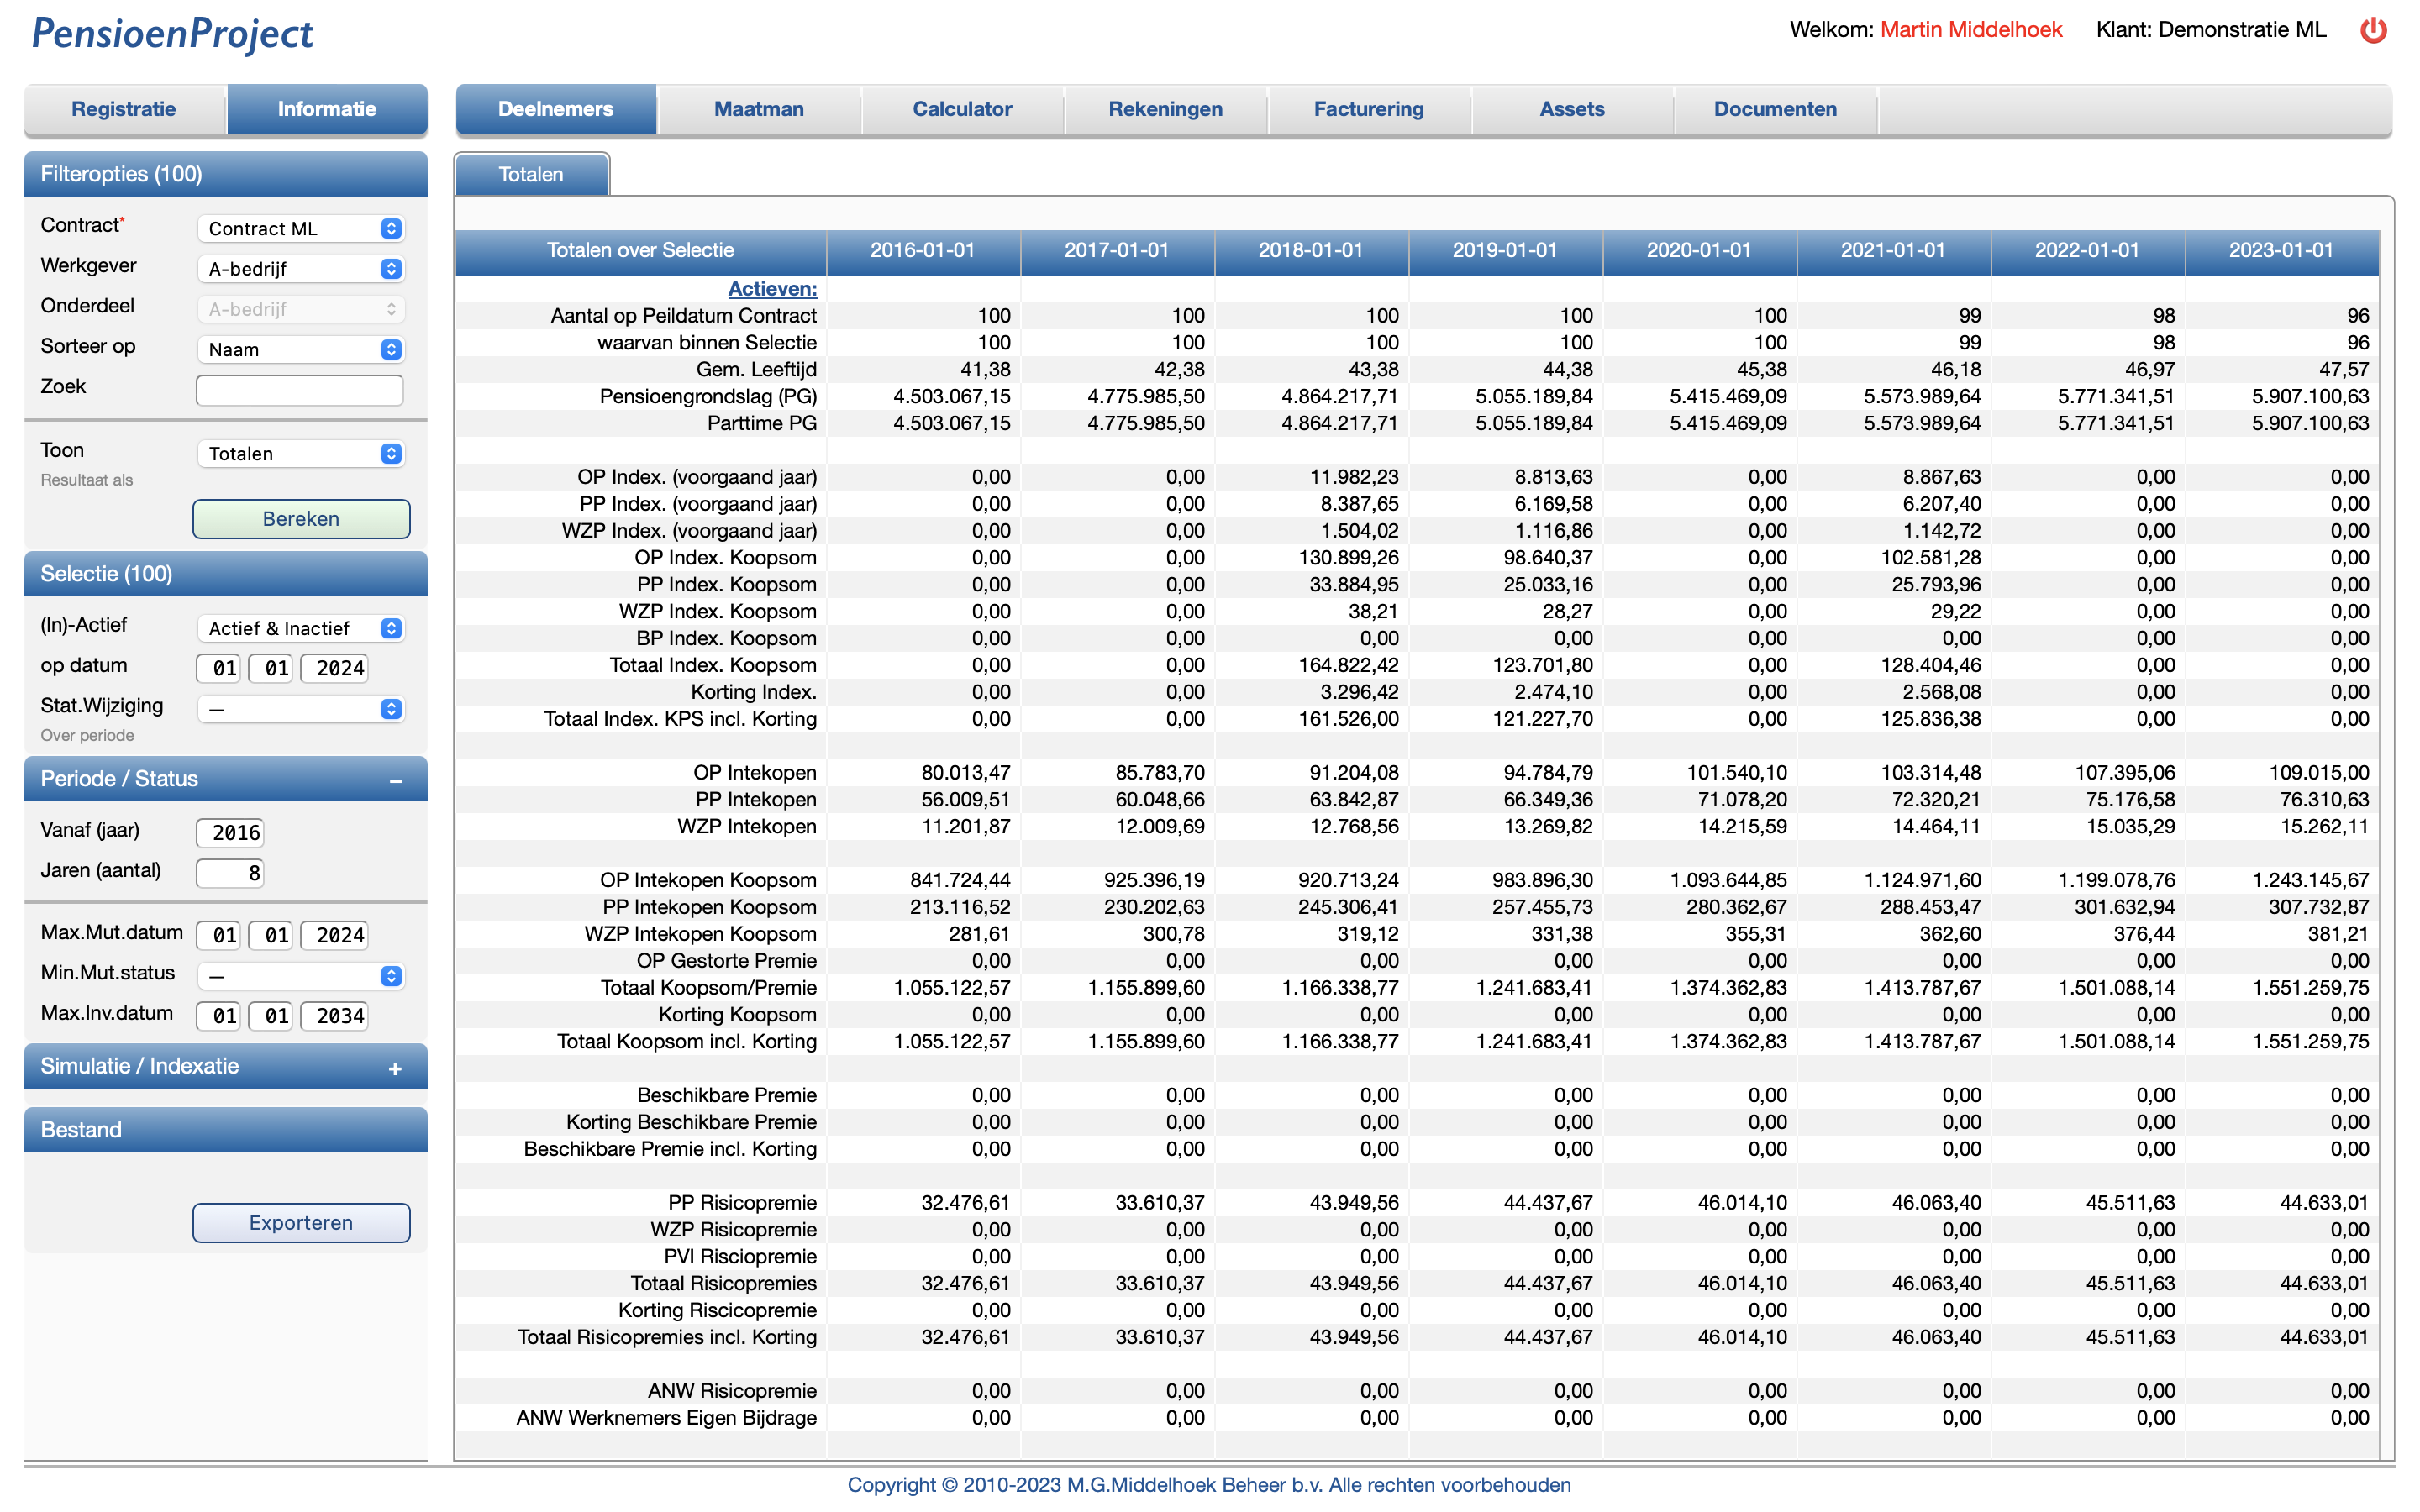Open the Toon Totalen dropdown

point(301,454)
